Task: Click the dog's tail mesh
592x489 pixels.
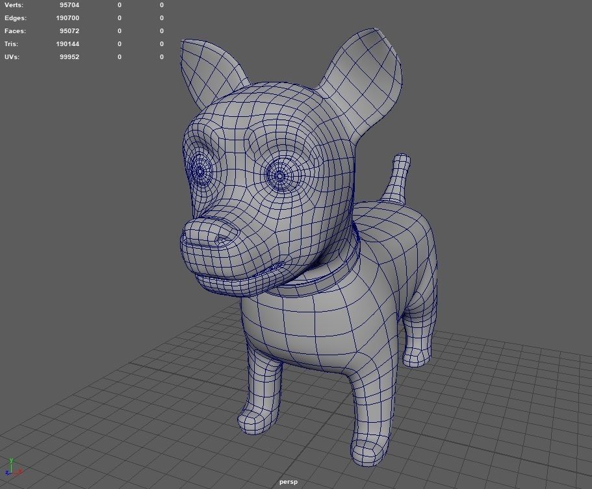Action: tap(398, 179)
